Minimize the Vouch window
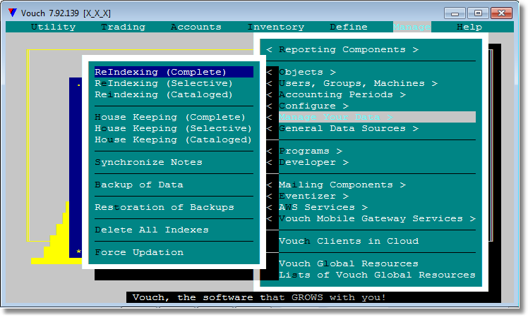This screenshot has width=528, height=317. (455, 13)
